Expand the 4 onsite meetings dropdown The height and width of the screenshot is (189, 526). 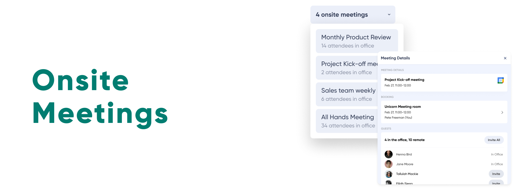pos(353,14)
